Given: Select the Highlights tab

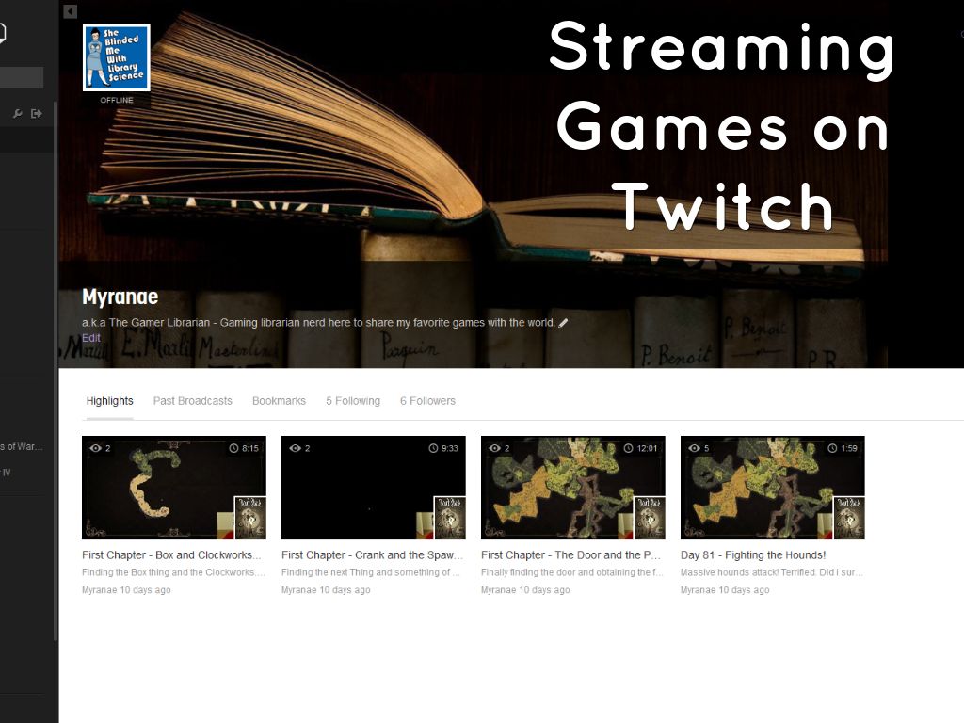Looking at the screenshot, I should [109, 401].
